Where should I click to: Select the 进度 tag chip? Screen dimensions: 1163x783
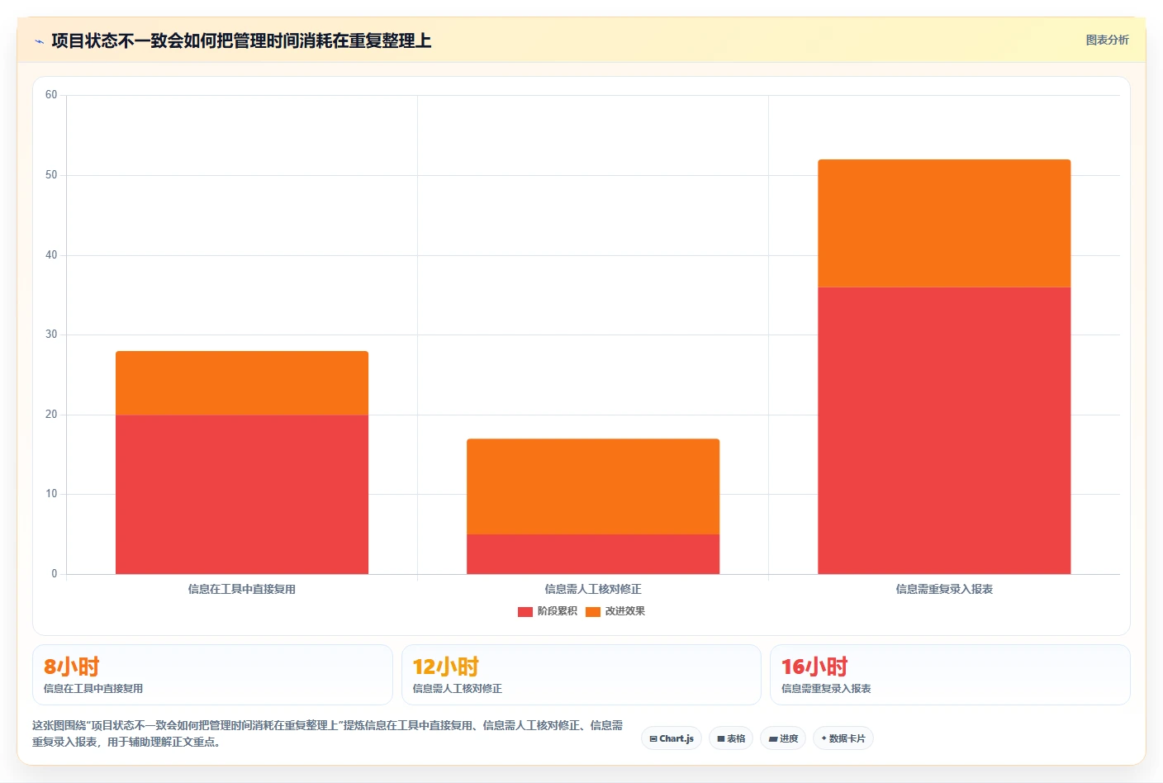783,738
